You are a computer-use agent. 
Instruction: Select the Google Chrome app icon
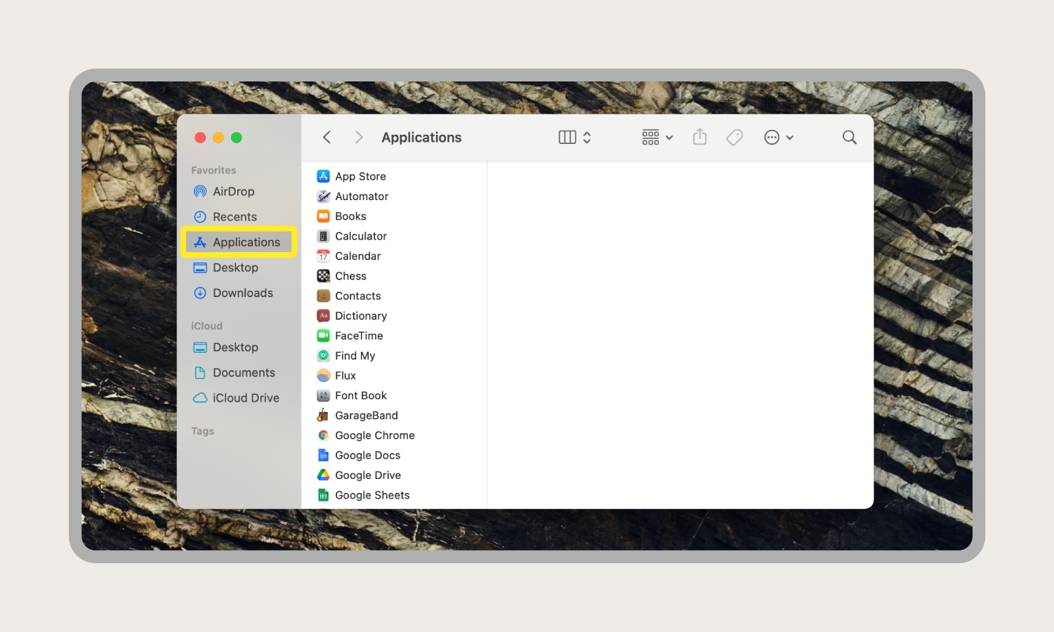[x=323, y=435]
